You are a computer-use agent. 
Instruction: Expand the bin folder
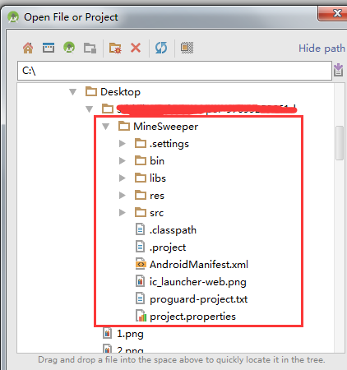(x=123, y=161)
